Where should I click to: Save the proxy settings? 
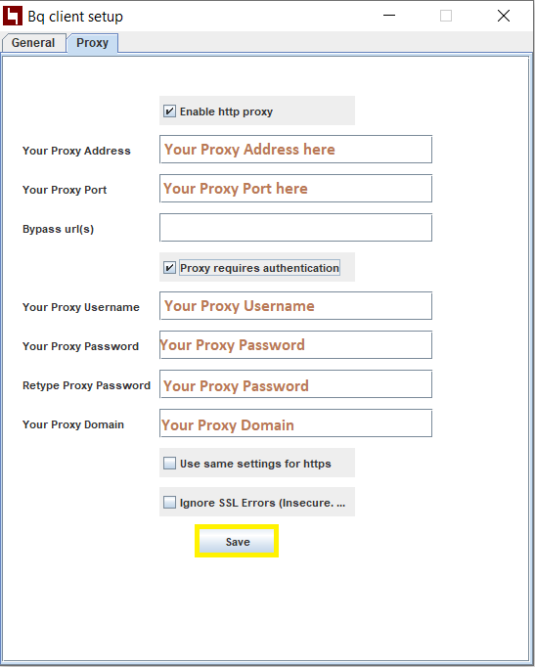coord(237,541)
